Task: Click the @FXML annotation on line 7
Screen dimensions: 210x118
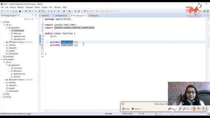Action: [53, 36]
